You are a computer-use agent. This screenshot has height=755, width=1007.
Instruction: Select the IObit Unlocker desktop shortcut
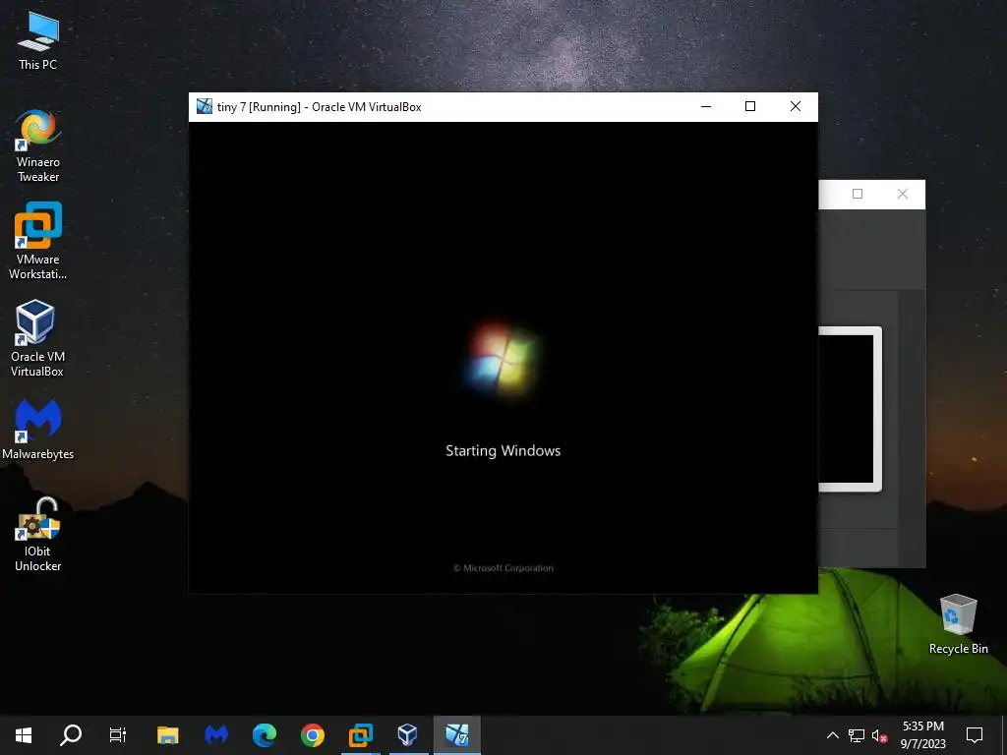pos(38,534)
